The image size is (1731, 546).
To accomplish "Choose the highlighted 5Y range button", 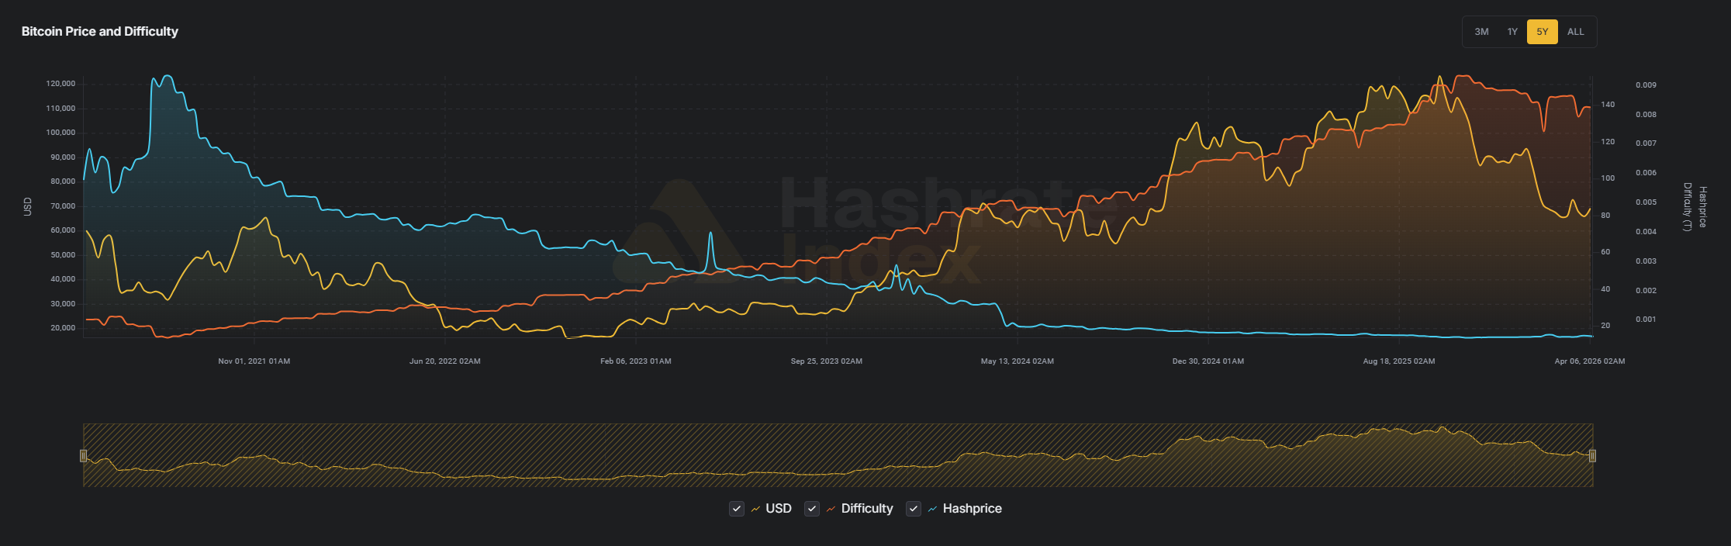I will pyautogui.click(x=1542, y=32).
